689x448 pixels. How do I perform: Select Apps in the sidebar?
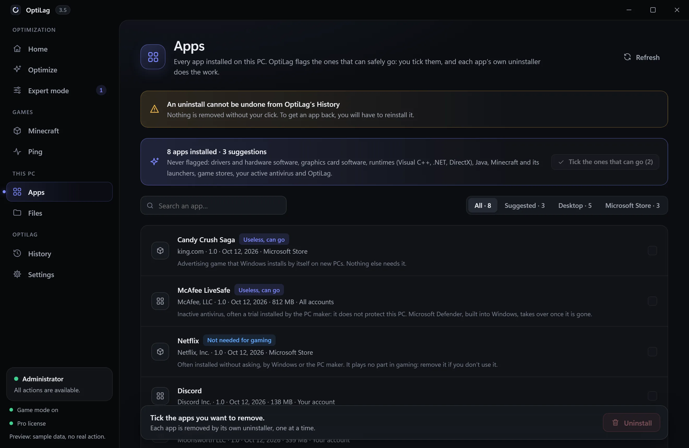coord(59,192)
